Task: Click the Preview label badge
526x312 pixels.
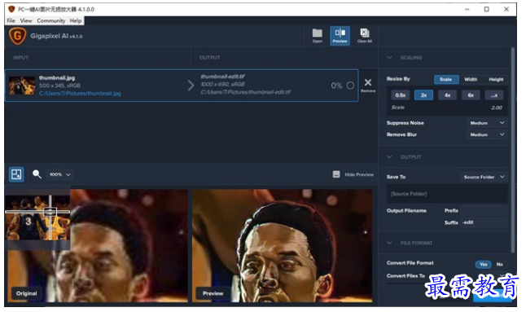Action: coord(213,293)
